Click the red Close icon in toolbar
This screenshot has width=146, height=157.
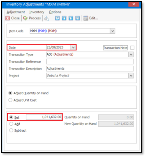8,18
